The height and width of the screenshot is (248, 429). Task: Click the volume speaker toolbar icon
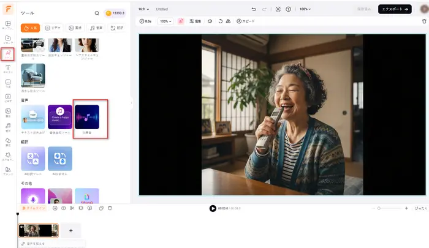tap(210, 21)
